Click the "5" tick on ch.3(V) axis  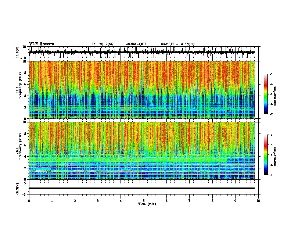tap(25, 183)
